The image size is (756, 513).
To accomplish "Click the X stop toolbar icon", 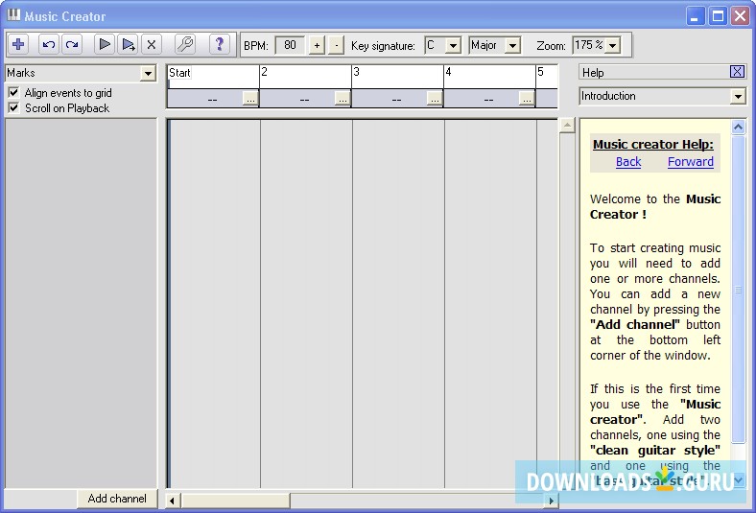I will [151, 44].
